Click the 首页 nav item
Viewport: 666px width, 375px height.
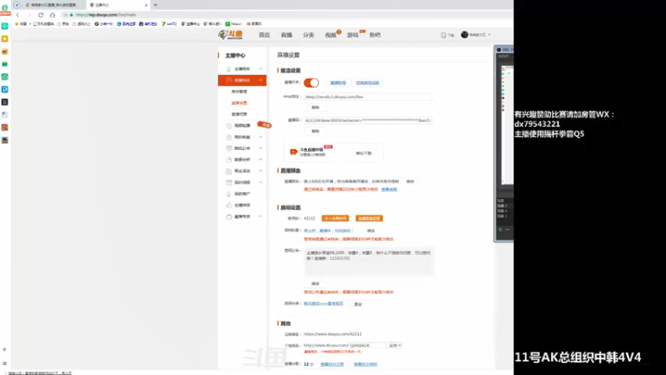coord(264,35)
